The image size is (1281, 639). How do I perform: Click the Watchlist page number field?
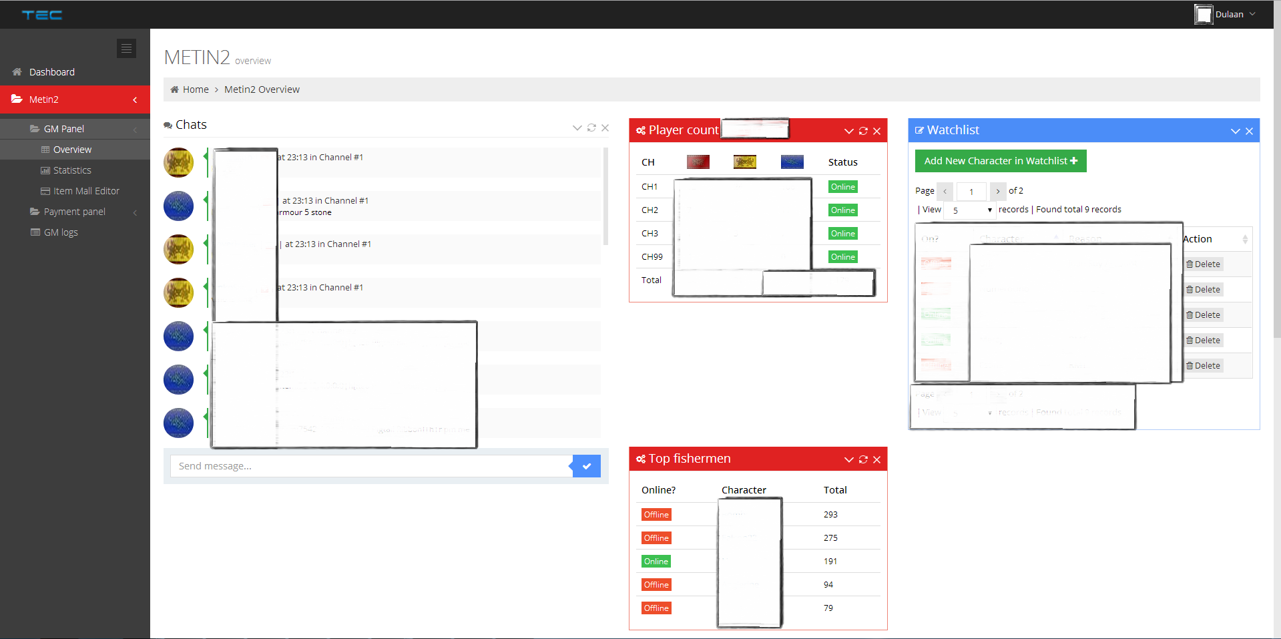point(971,192)
